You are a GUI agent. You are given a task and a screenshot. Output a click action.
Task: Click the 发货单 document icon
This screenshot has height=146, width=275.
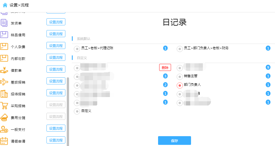[4, 23]
